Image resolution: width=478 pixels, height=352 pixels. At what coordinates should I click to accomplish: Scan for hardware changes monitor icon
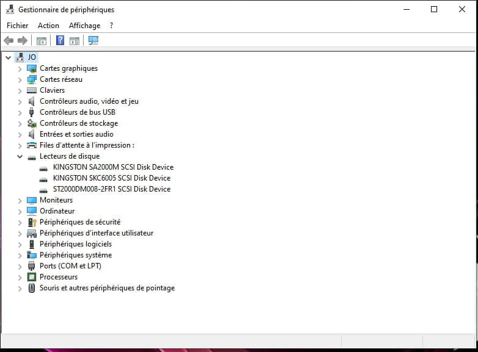coord(93,40)
